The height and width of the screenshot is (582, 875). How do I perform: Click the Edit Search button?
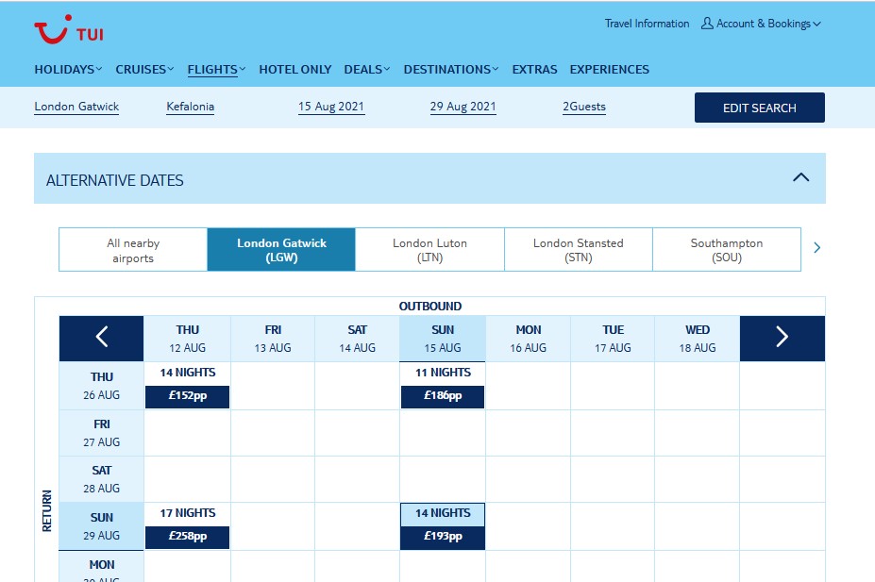[760, 108]
